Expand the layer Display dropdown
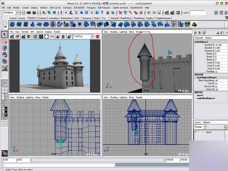Screen dimensions: 228x171 [204, 127]
